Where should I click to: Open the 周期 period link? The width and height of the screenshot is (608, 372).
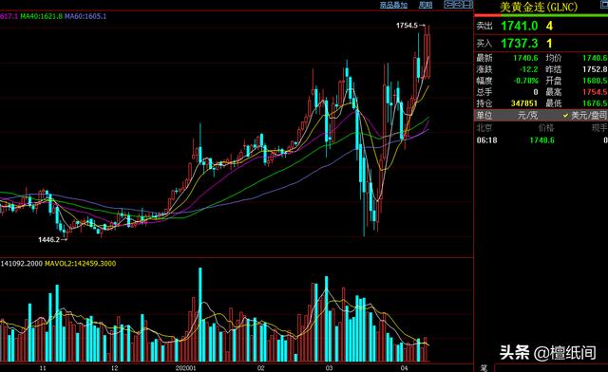point(426,5)
